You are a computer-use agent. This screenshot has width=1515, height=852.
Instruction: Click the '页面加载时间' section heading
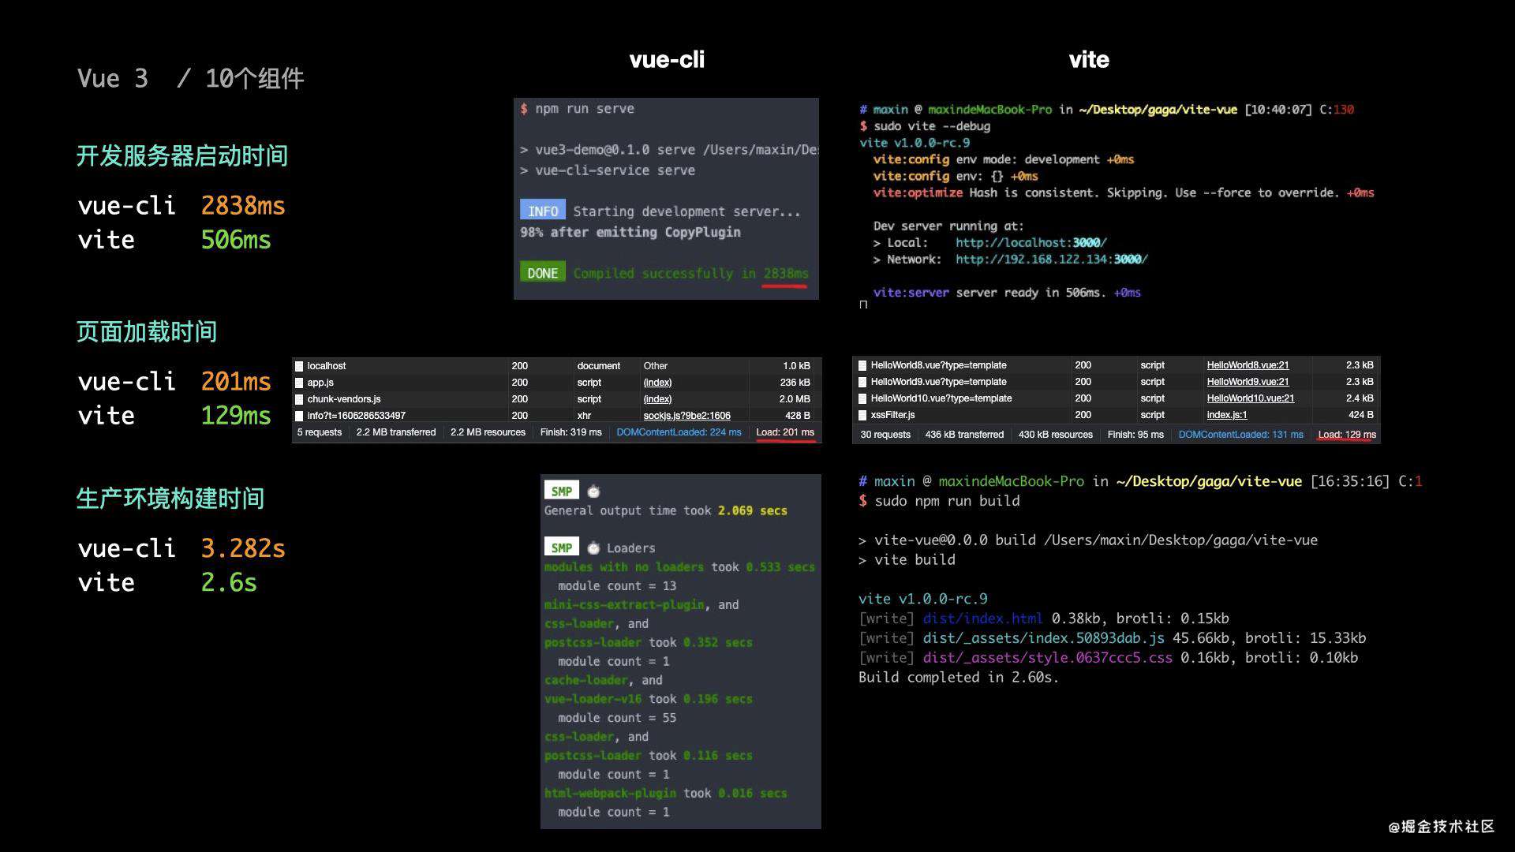pos(147,331)
